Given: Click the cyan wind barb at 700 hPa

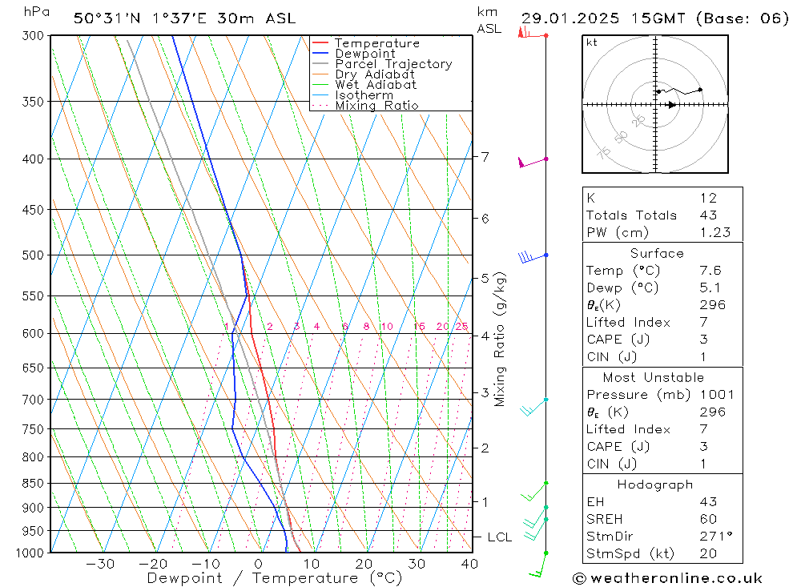Looking at the screenshot, I should pos(534,407).
